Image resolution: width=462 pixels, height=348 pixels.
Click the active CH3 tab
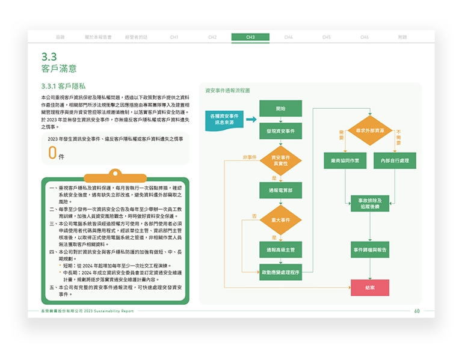pyautogui.click(x=250, y=37)
